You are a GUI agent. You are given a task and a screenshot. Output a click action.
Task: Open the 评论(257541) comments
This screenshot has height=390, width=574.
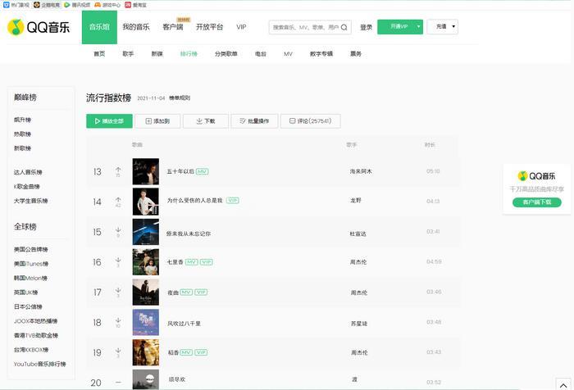310,120
